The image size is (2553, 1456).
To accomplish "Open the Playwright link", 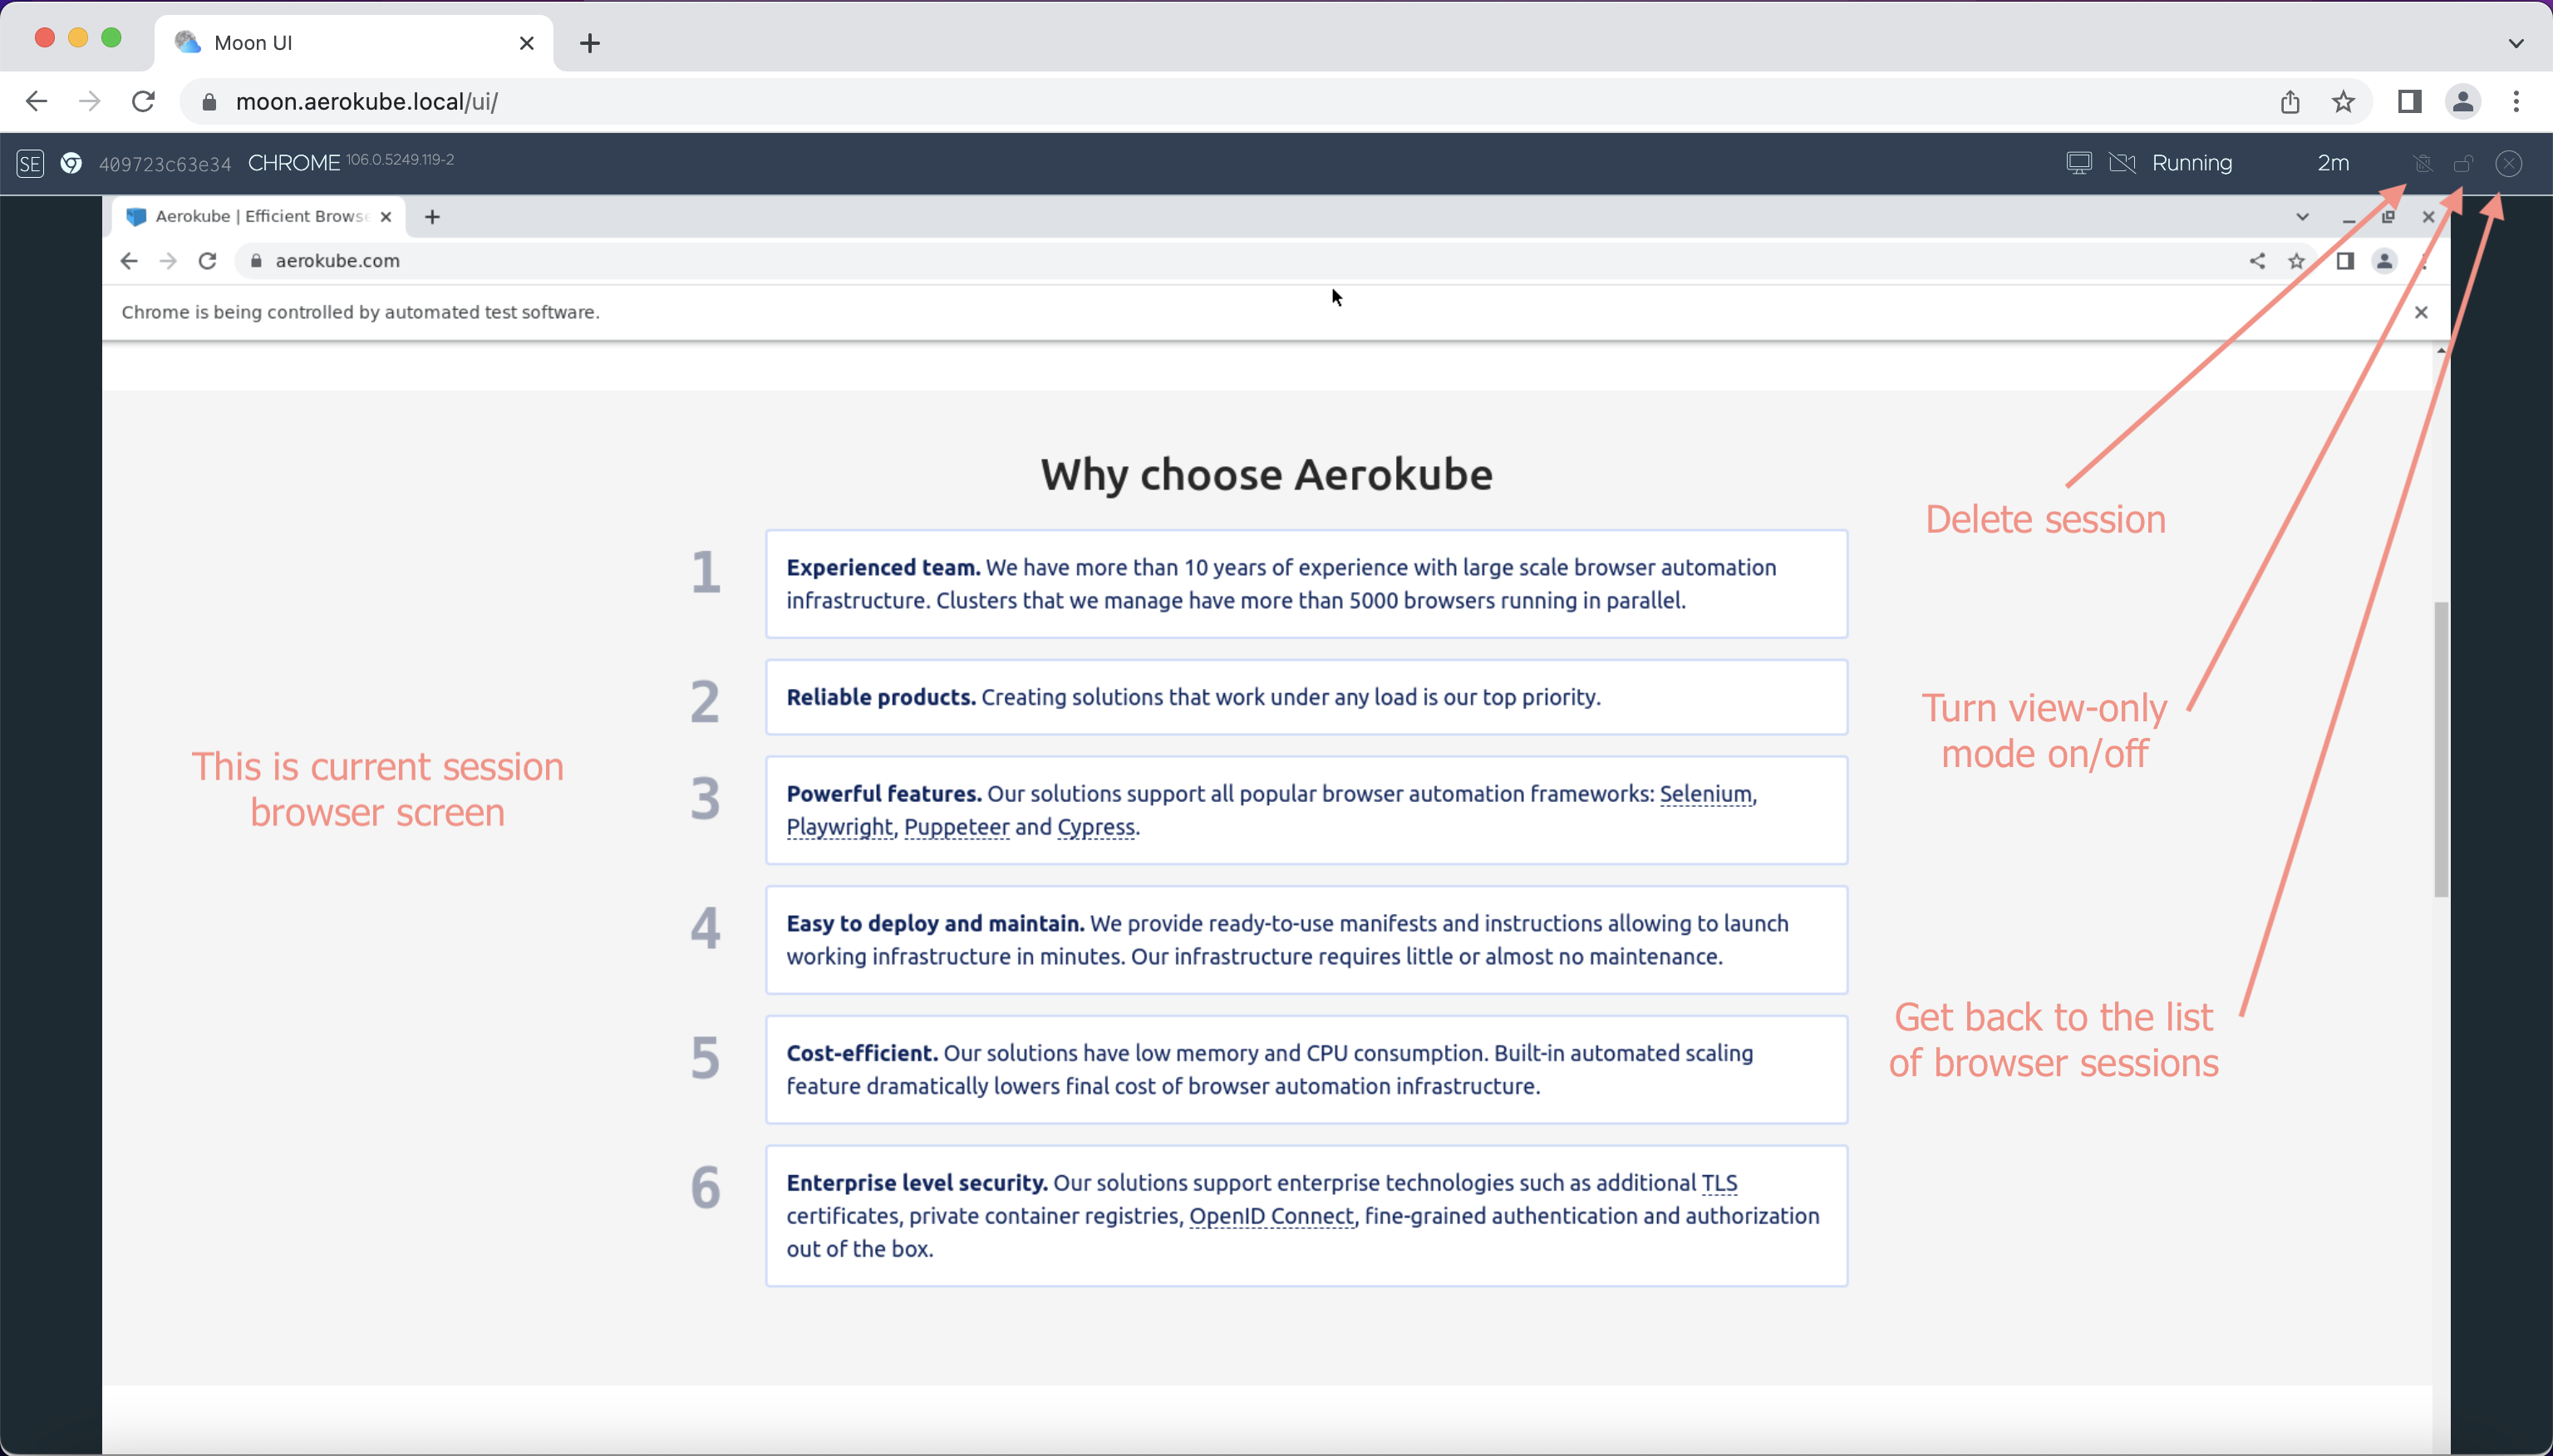I will point(839,827).
